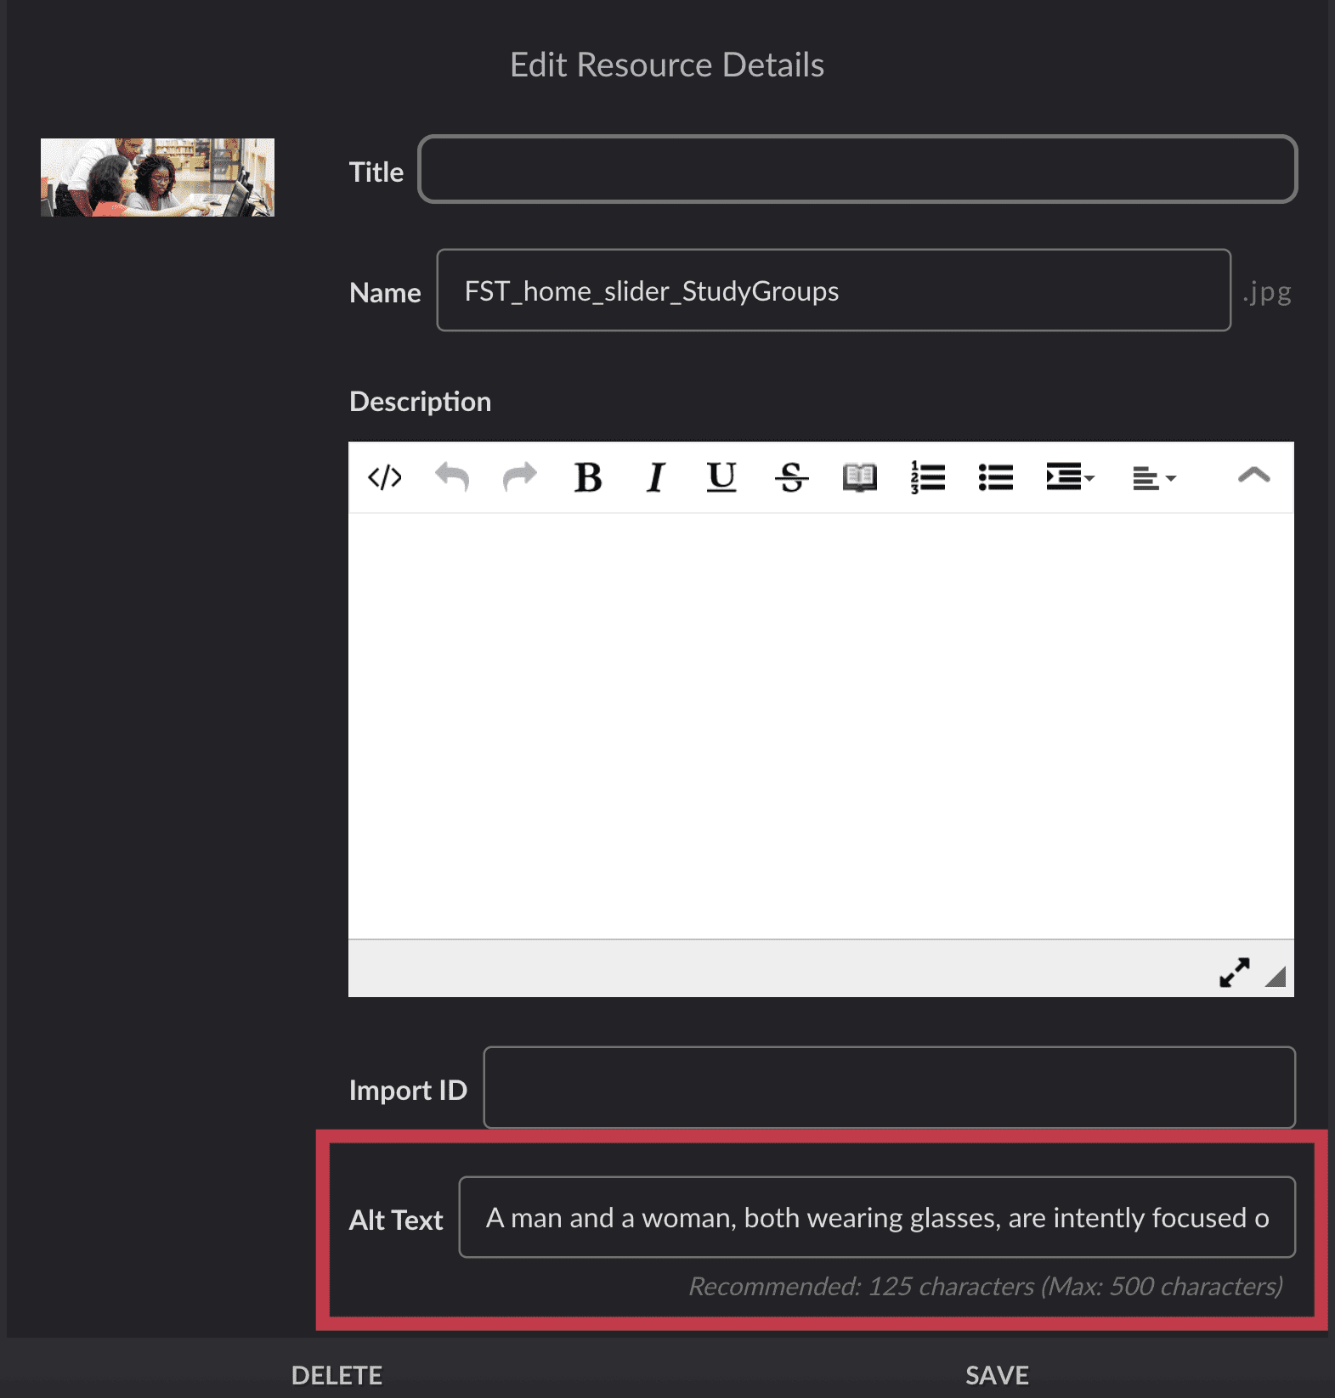Toggle bold formatting

point(588,477)
